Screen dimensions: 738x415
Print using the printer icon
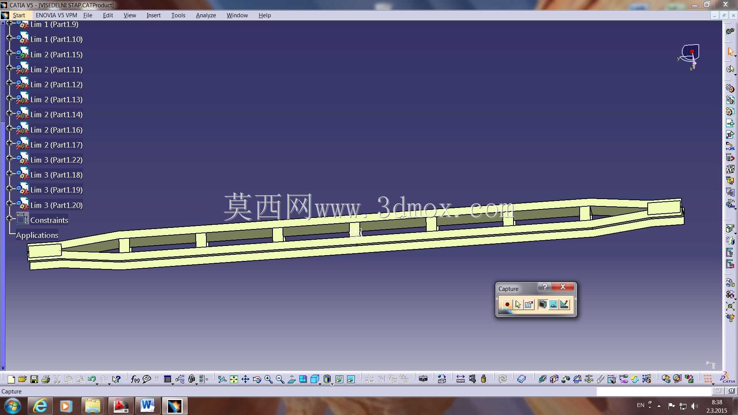pyautogui.click(x=46, y=380)
